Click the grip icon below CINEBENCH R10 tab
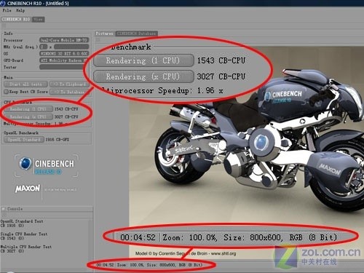 click(x=4, y=25)
